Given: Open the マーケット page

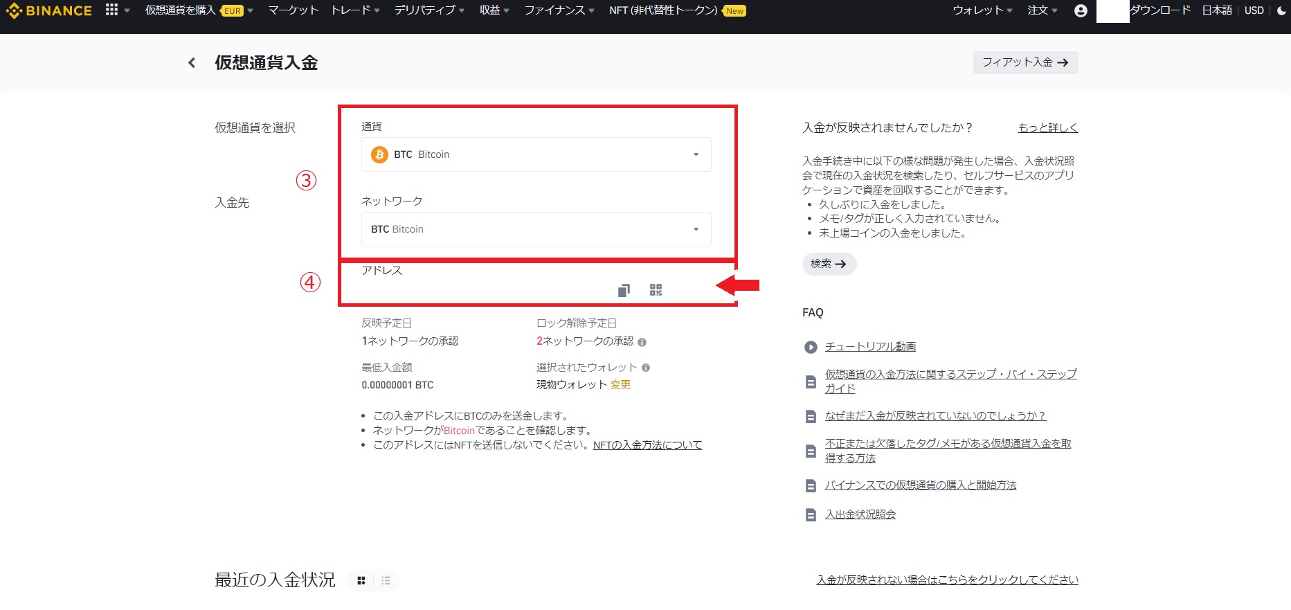Looking at the screenshot, I should click(294, 10).
